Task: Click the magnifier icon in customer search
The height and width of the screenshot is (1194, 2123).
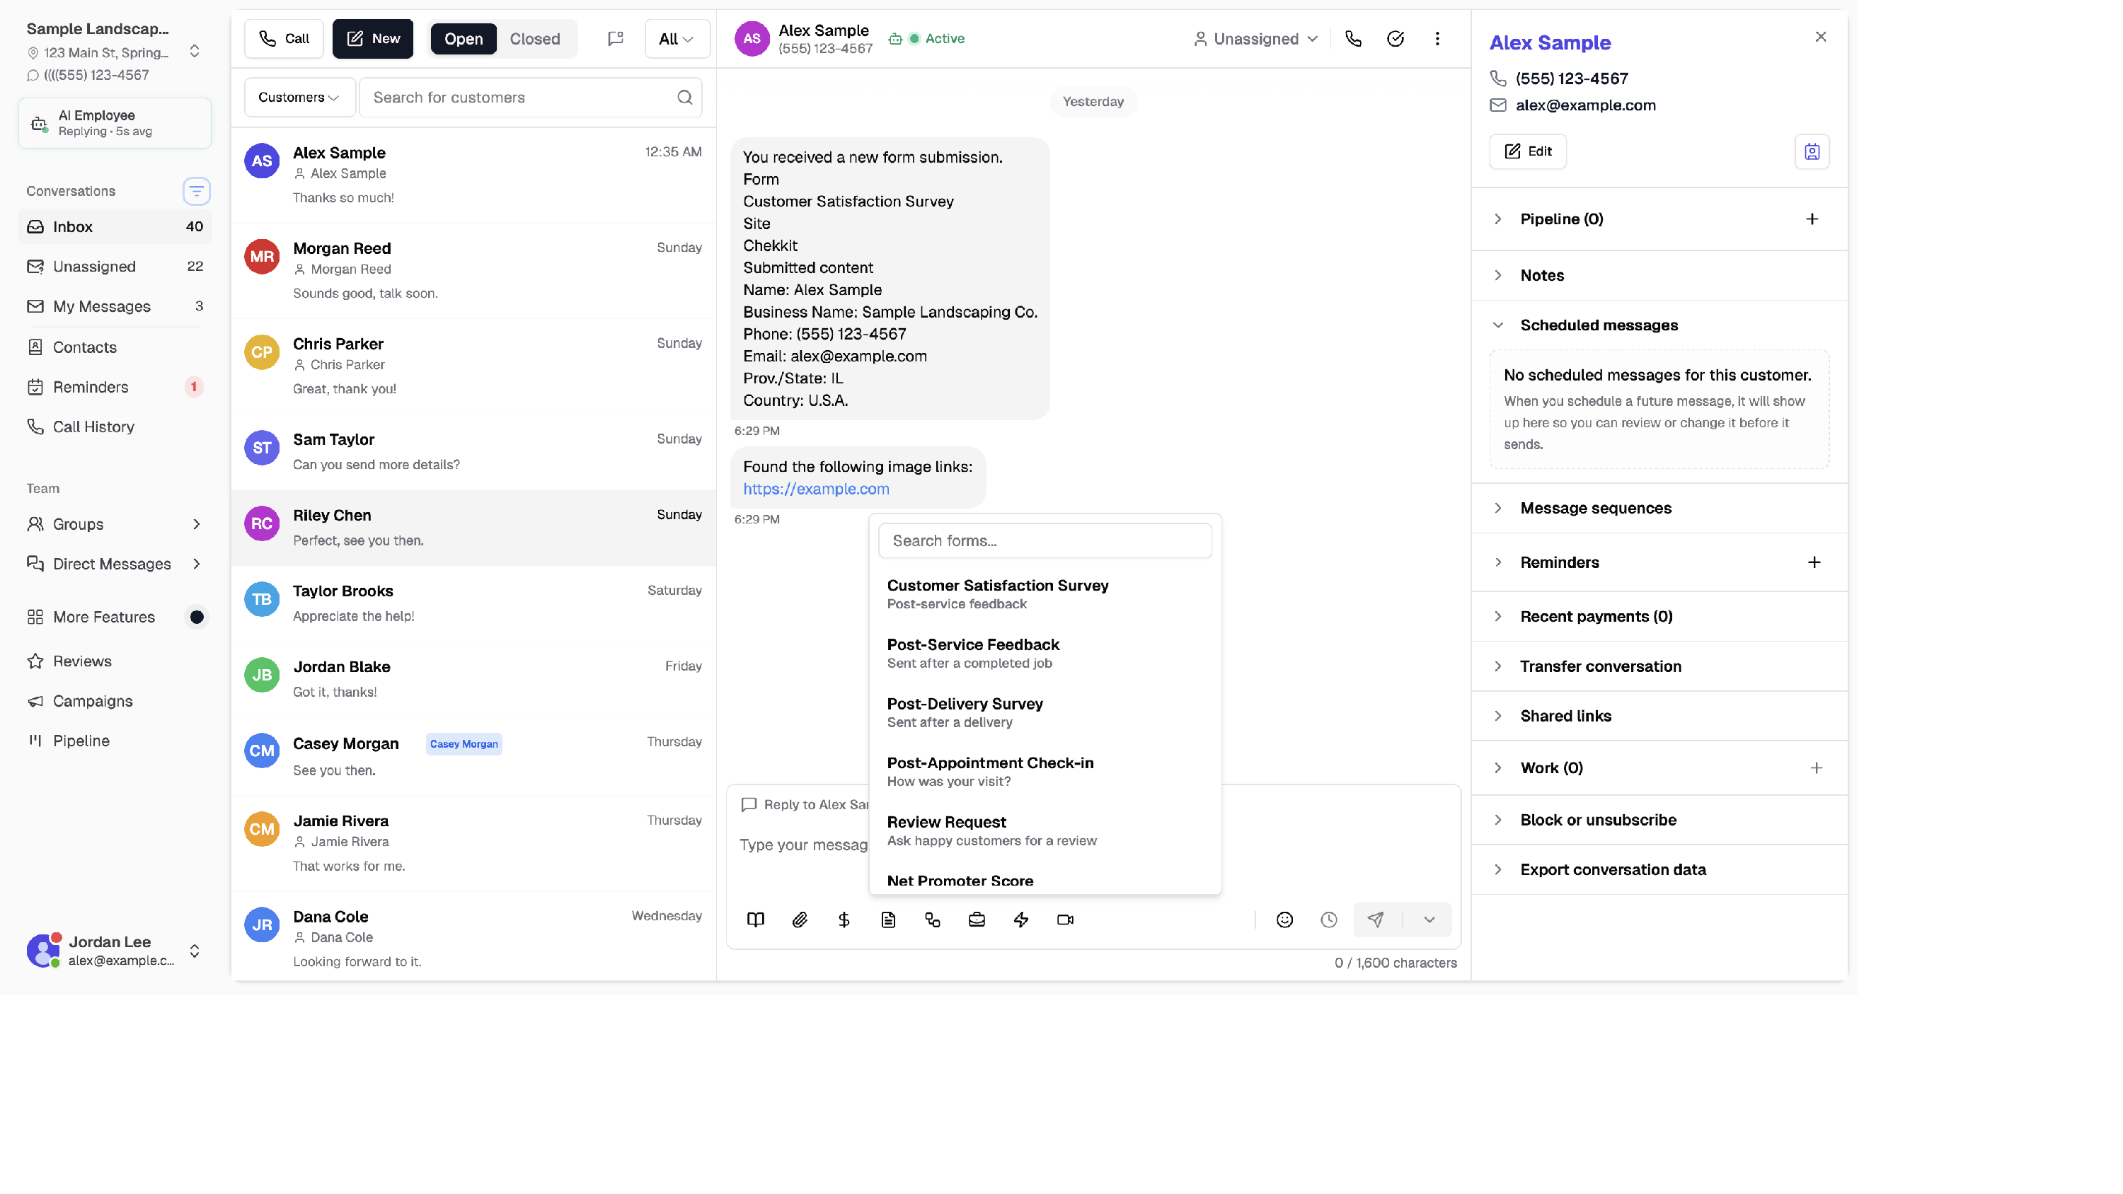Action: click(685, 97)
